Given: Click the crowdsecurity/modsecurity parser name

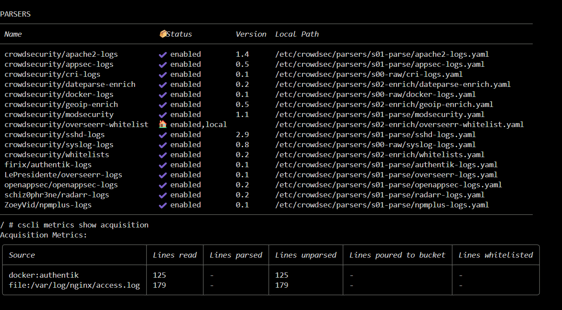Looking at the screenshot, I should point(59,115).
